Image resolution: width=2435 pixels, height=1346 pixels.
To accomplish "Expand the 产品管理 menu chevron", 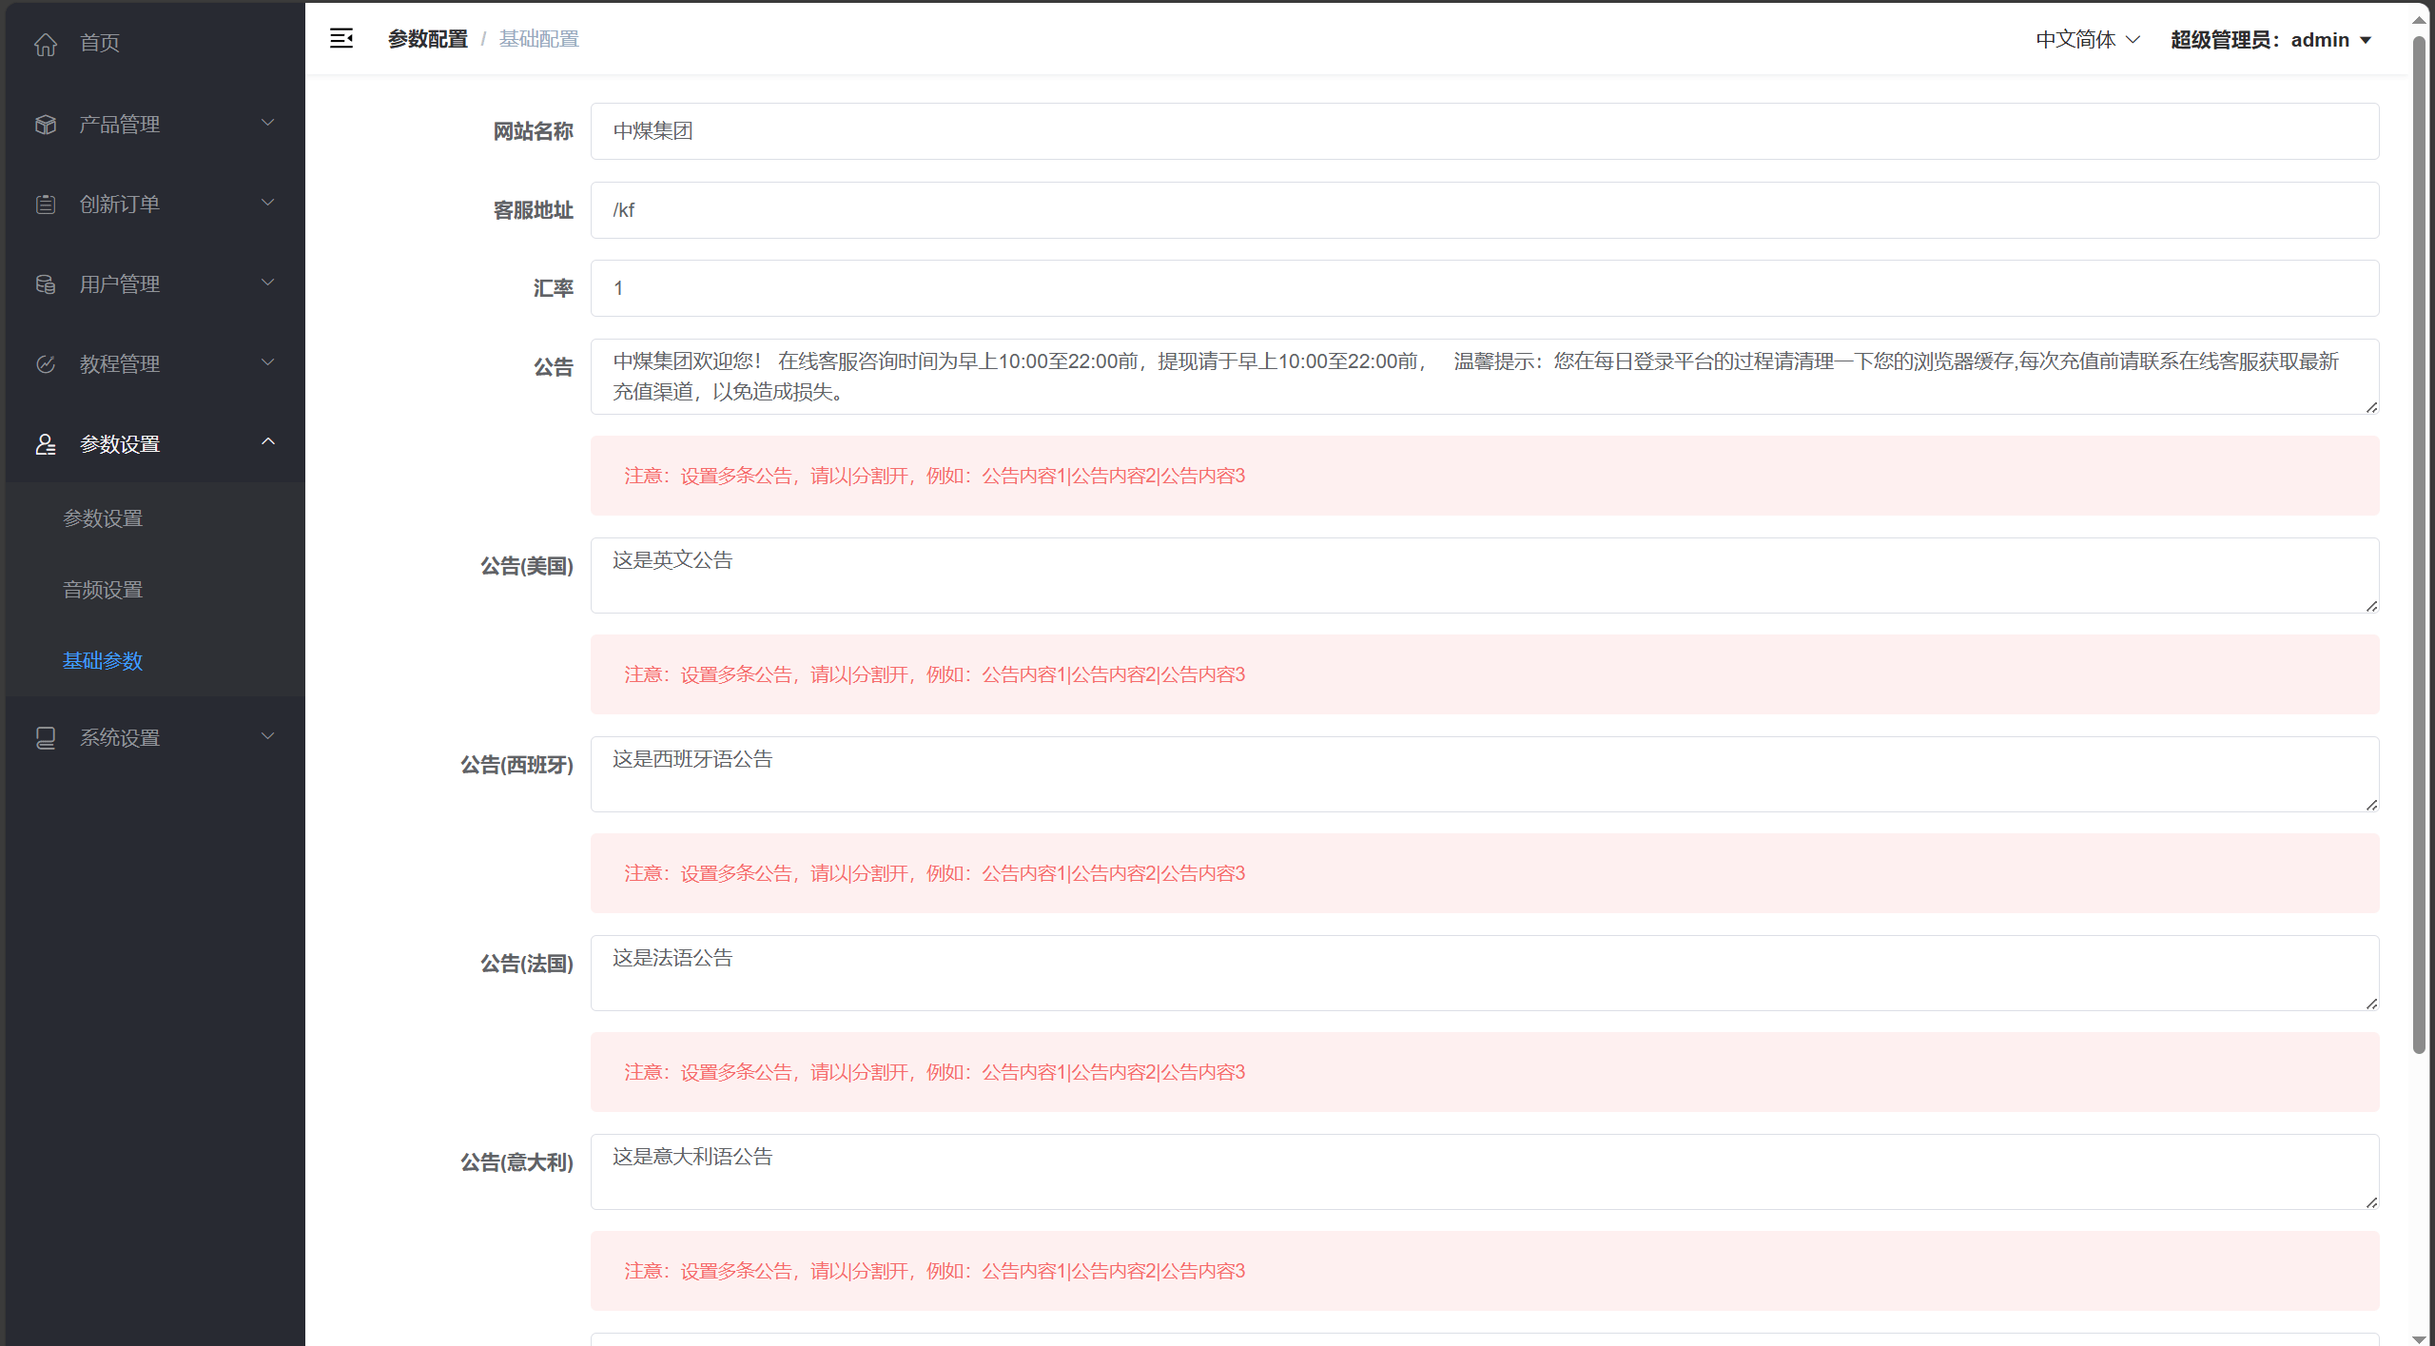I will 268,123.
